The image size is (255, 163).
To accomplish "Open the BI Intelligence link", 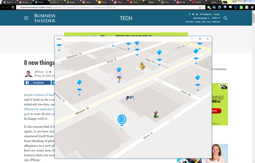I will (x=206, y=14).
